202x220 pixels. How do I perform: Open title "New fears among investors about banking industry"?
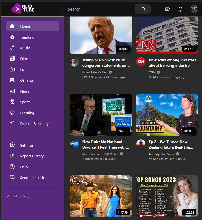(x=172, y=62)
